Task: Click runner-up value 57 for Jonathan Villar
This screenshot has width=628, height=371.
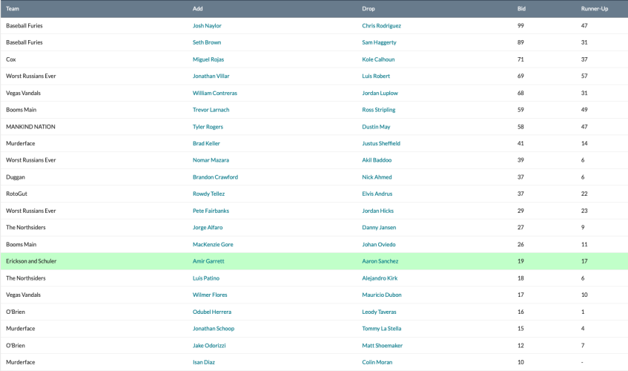Action: pyautogui.click(x=584, y=76)
